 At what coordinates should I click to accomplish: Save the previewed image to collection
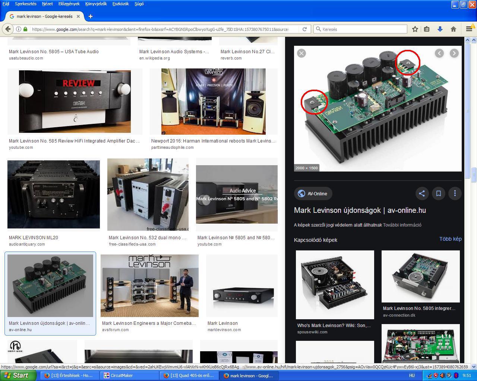[x=439, y=193]
